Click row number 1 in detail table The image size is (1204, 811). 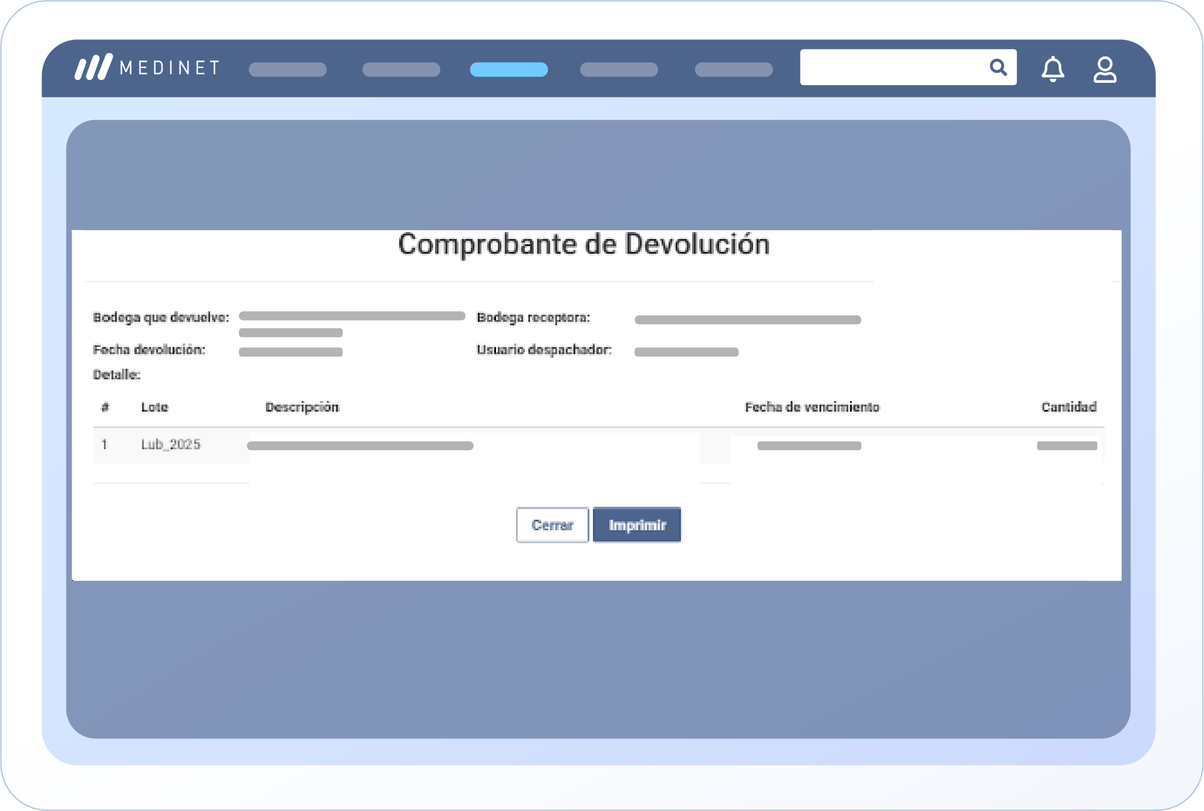tap(104, 445)
